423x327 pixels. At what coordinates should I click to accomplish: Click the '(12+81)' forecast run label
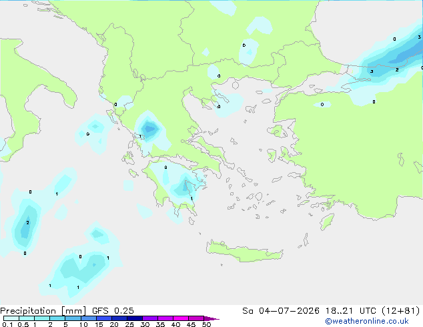401,311
